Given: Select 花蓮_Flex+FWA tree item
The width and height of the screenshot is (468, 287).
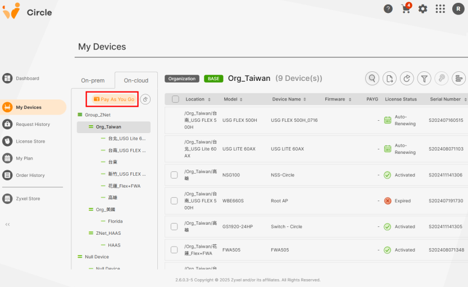Looking at the screenshot, I should [x=124, y=186].
